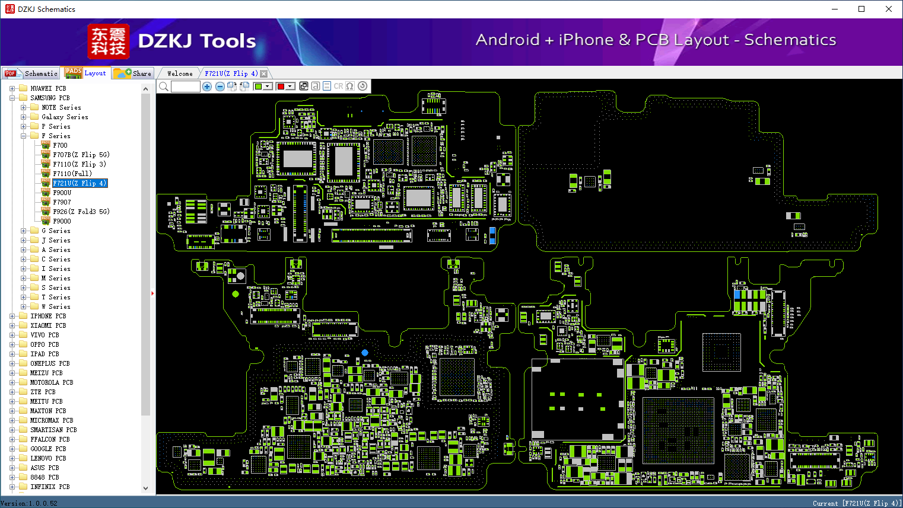This screenshot has height=508, width=903.
Task: Click the tree panel scroll-down arrow
Action: click(x=146, y=488)
